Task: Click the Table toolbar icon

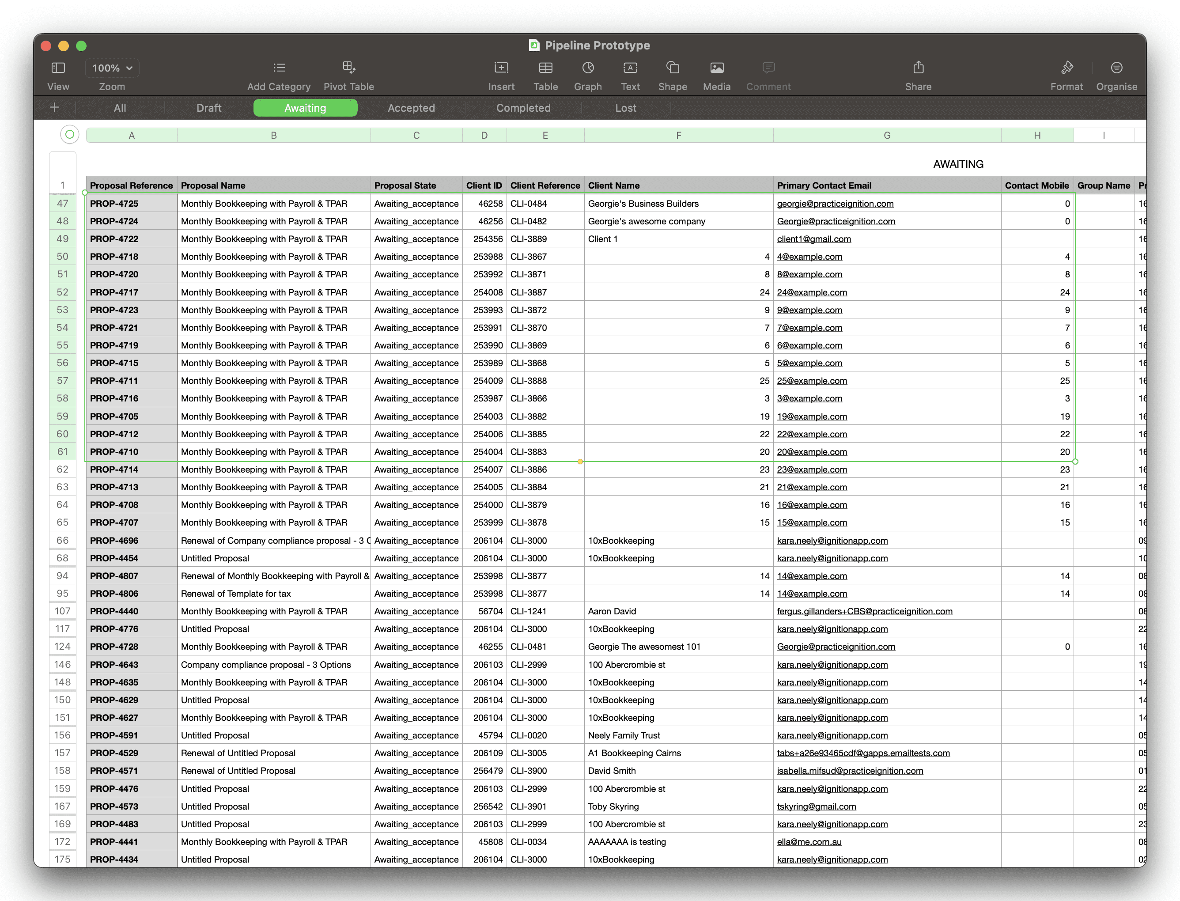Action: [545, 68]
